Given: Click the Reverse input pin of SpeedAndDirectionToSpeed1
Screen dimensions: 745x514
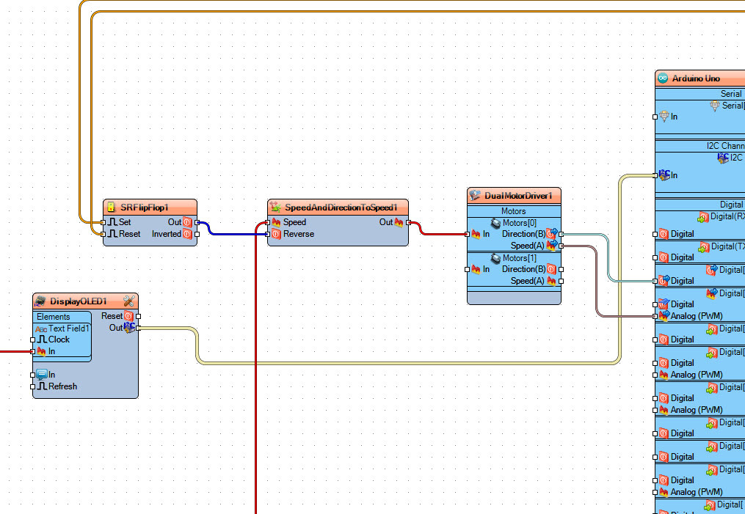Looking at the screenshot, I should (267, 234).
